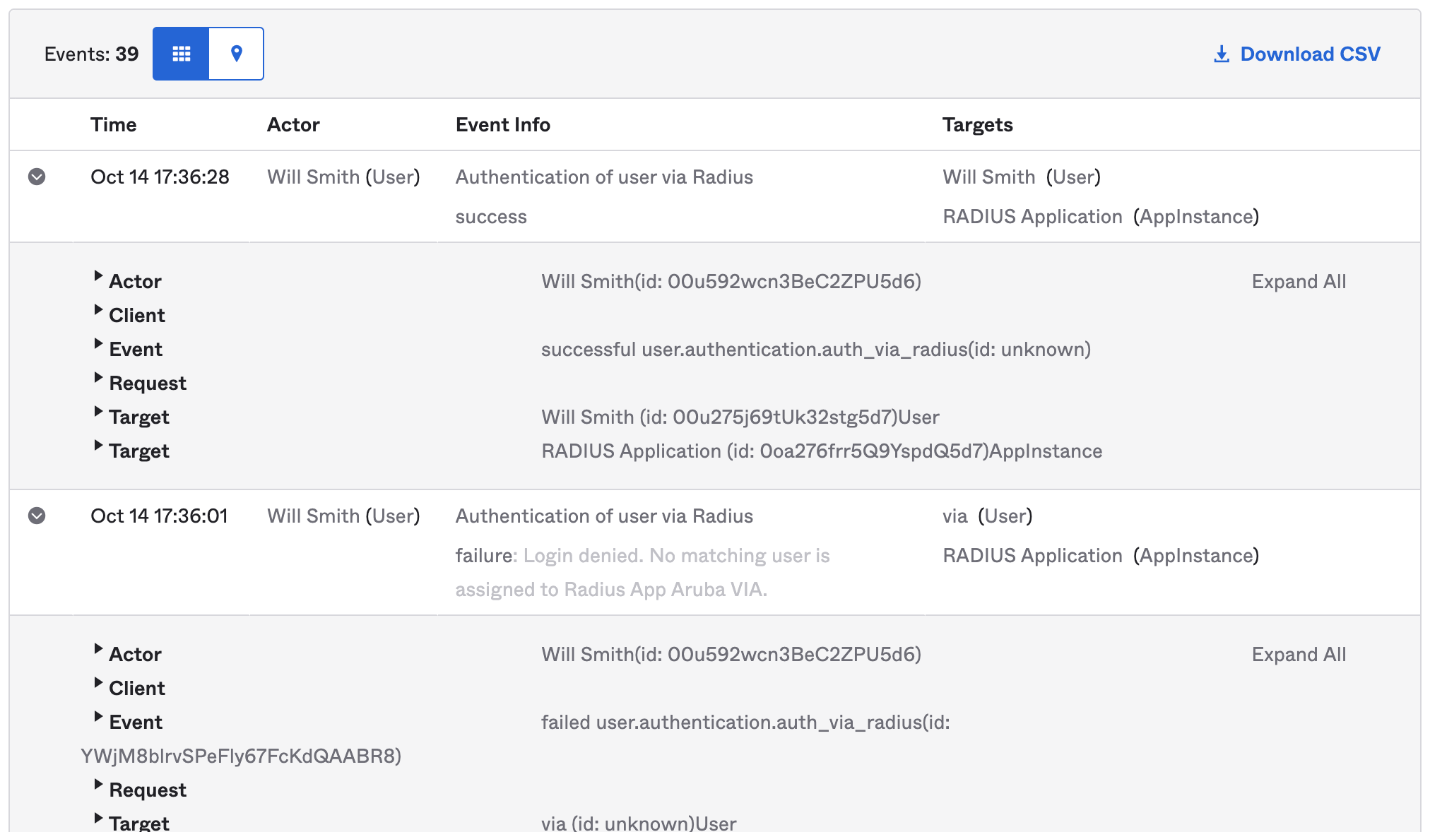1430x832 pixels.
Task: Click the download icon next to Download CSV
Action: [1220, 53]
